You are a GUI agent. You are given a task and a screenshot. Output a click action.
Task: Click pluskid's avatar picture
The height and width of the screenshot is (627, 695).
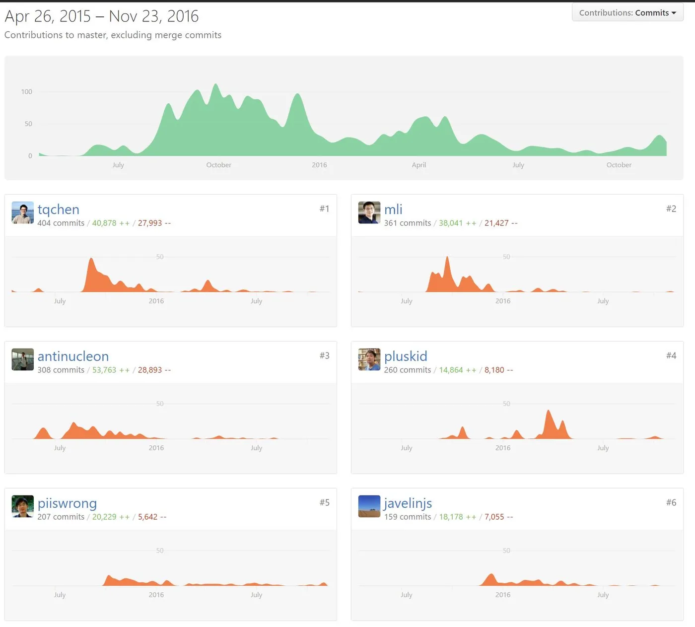[x=369, y=359]
